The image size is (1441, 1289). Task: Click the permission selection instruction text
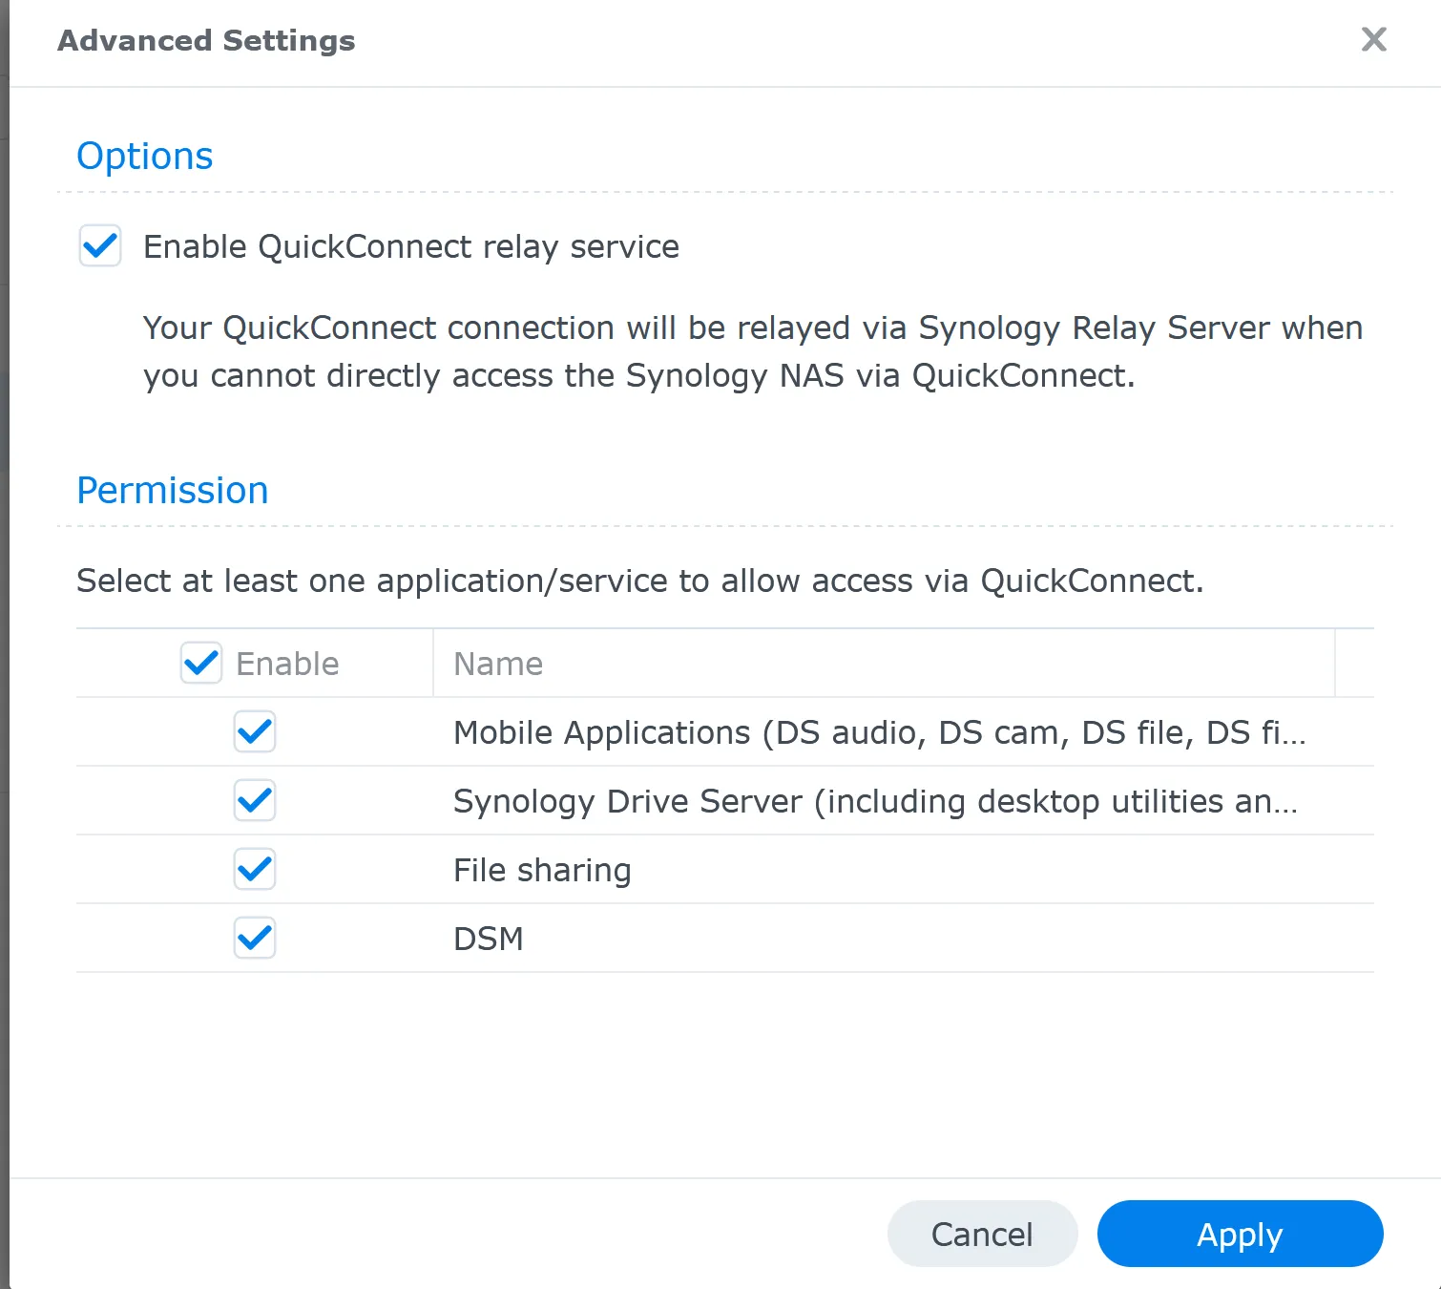pos(640,581)
